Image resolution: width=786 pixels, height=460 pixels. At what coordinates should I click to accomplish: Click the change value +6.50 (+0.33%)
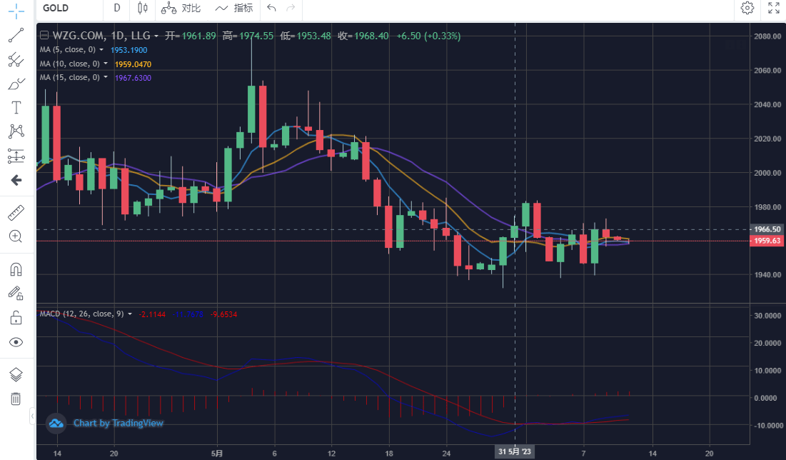point(428,36)
